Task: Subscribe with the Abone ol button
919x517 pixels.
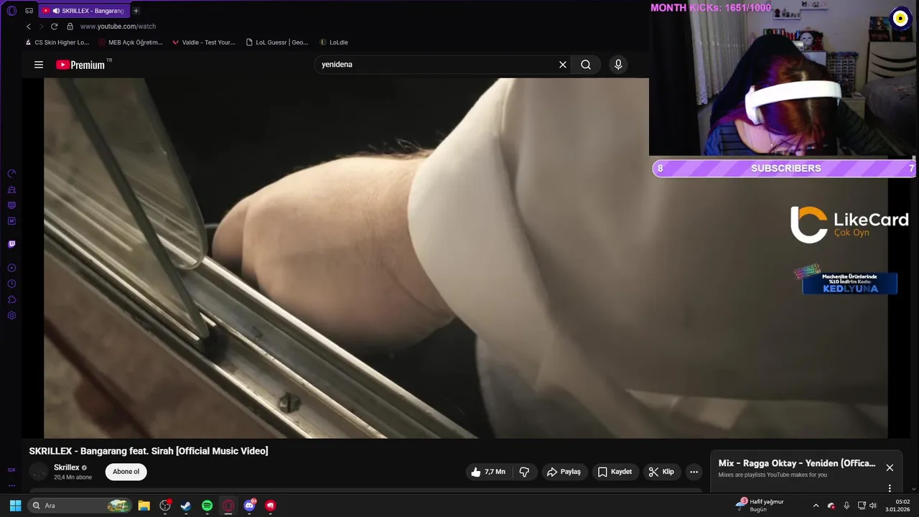Action: point(126,472)
